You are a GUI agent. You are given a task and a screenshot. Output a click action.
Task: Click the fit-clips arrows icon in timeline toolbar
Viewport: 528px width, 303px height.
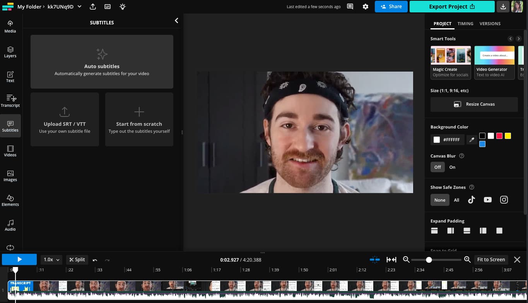[x=391, y=260]
